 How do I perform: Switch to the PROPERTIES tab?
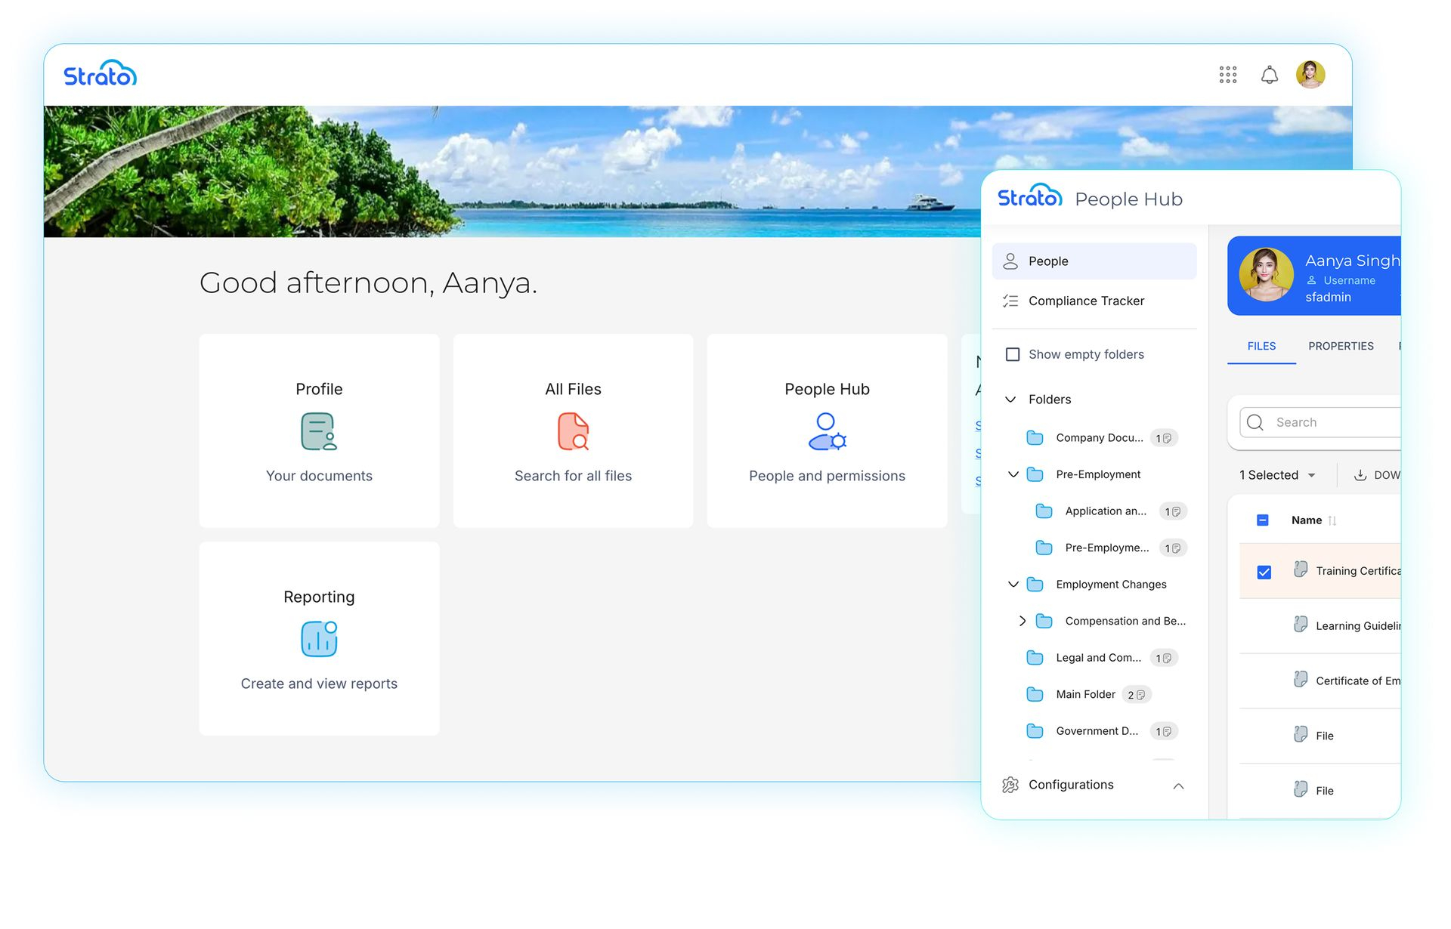(x=1341, y=346)
